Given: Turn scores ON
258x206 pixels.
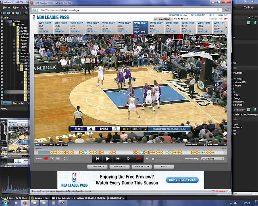Looking at the screenshot, I should [221, 19].
